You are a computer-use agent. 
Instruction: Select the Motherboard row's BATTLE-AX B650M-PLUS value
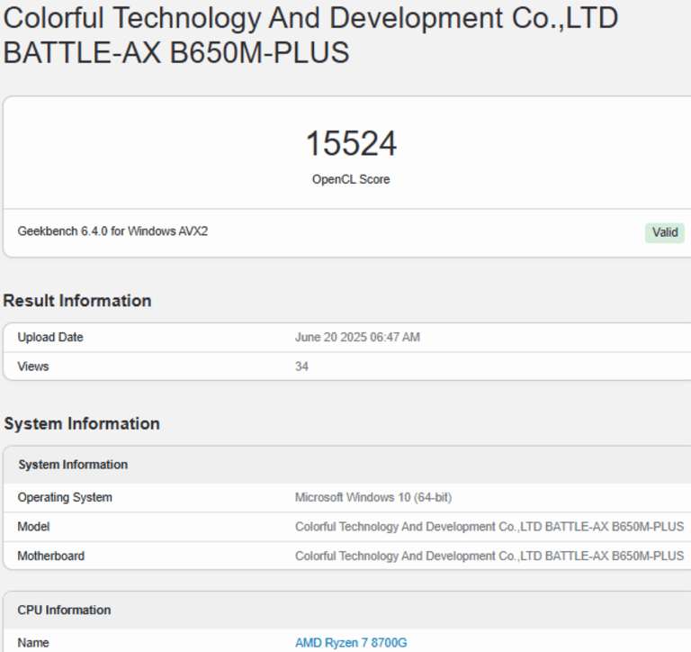click(489, 556)
